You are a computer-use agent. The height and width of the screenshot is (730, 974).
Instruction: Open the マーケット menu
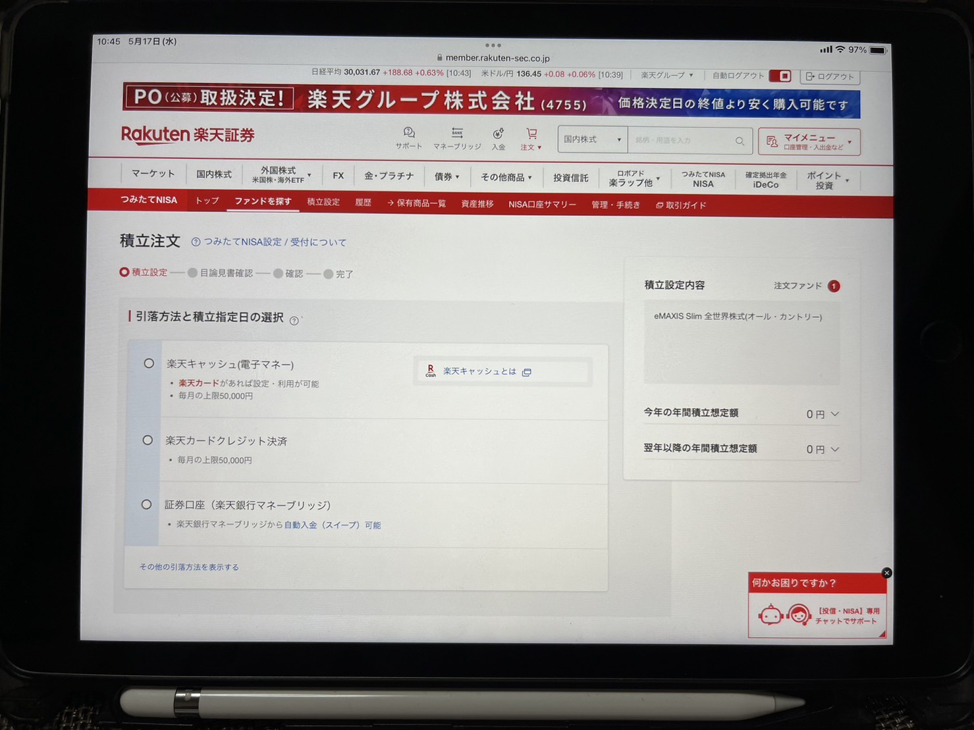point(153,173)
